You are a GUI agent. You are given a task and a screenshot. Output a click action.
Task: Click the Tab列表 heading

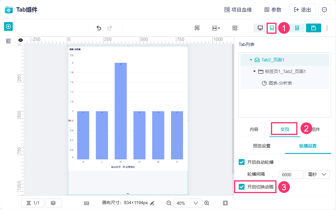click(247, 45)
